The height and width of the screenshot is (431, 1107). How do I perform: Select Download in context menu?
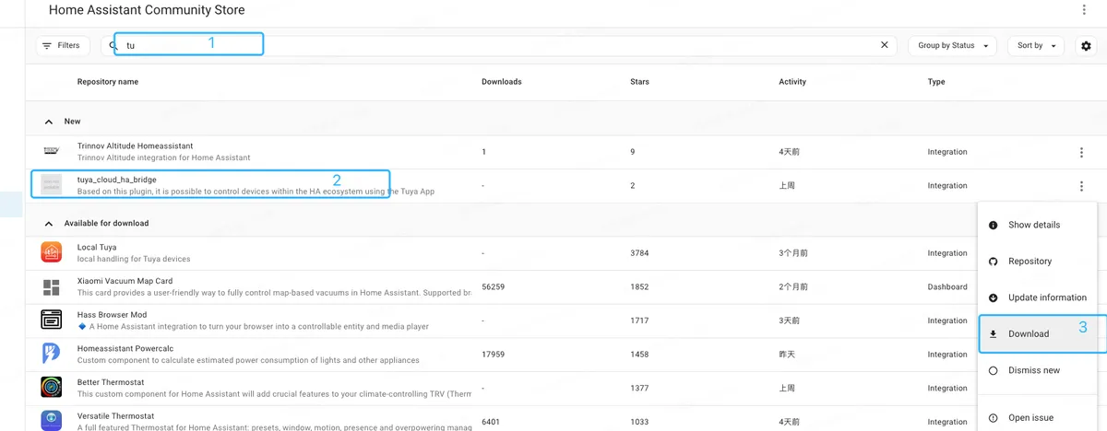point(1038,333)
